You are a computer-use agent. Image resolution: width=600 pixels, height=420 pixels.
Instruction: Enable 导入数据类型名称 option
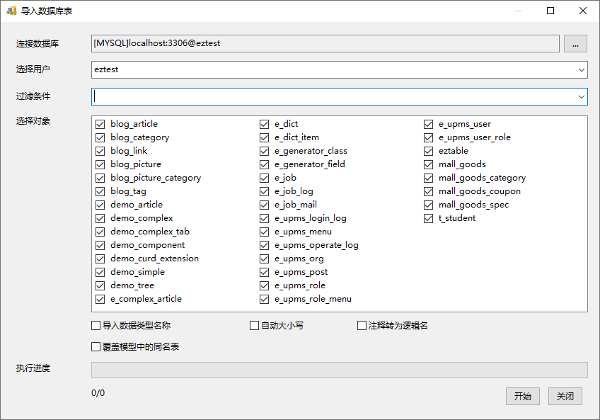click(x=96, y=326)
